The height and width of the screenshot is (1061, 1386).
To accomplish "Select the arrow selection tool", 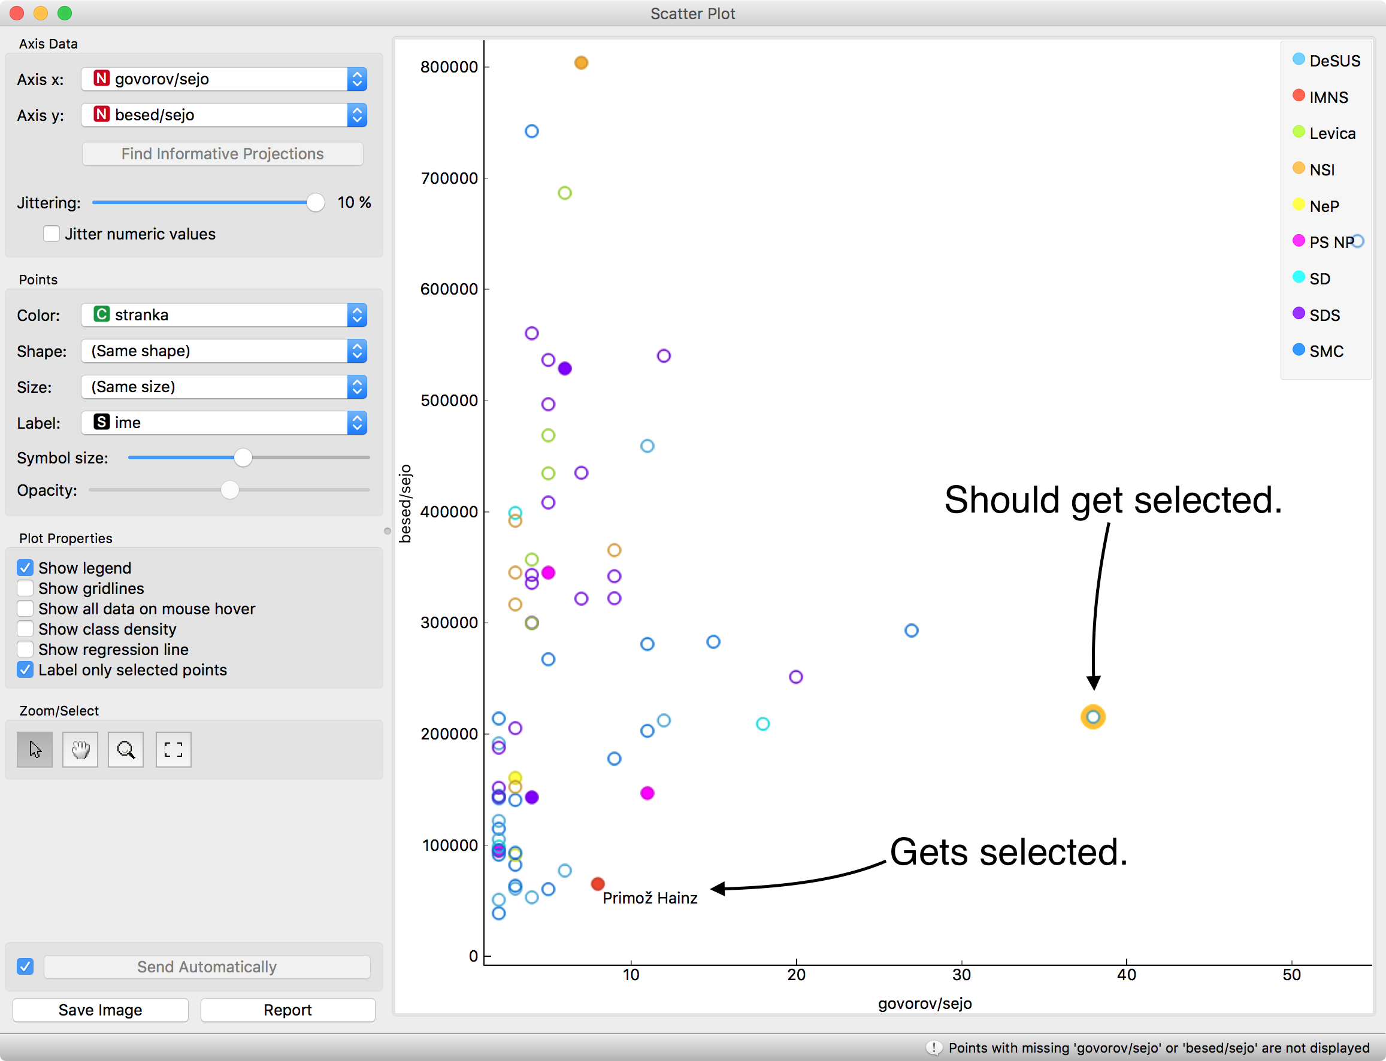I will pos(34,750).
